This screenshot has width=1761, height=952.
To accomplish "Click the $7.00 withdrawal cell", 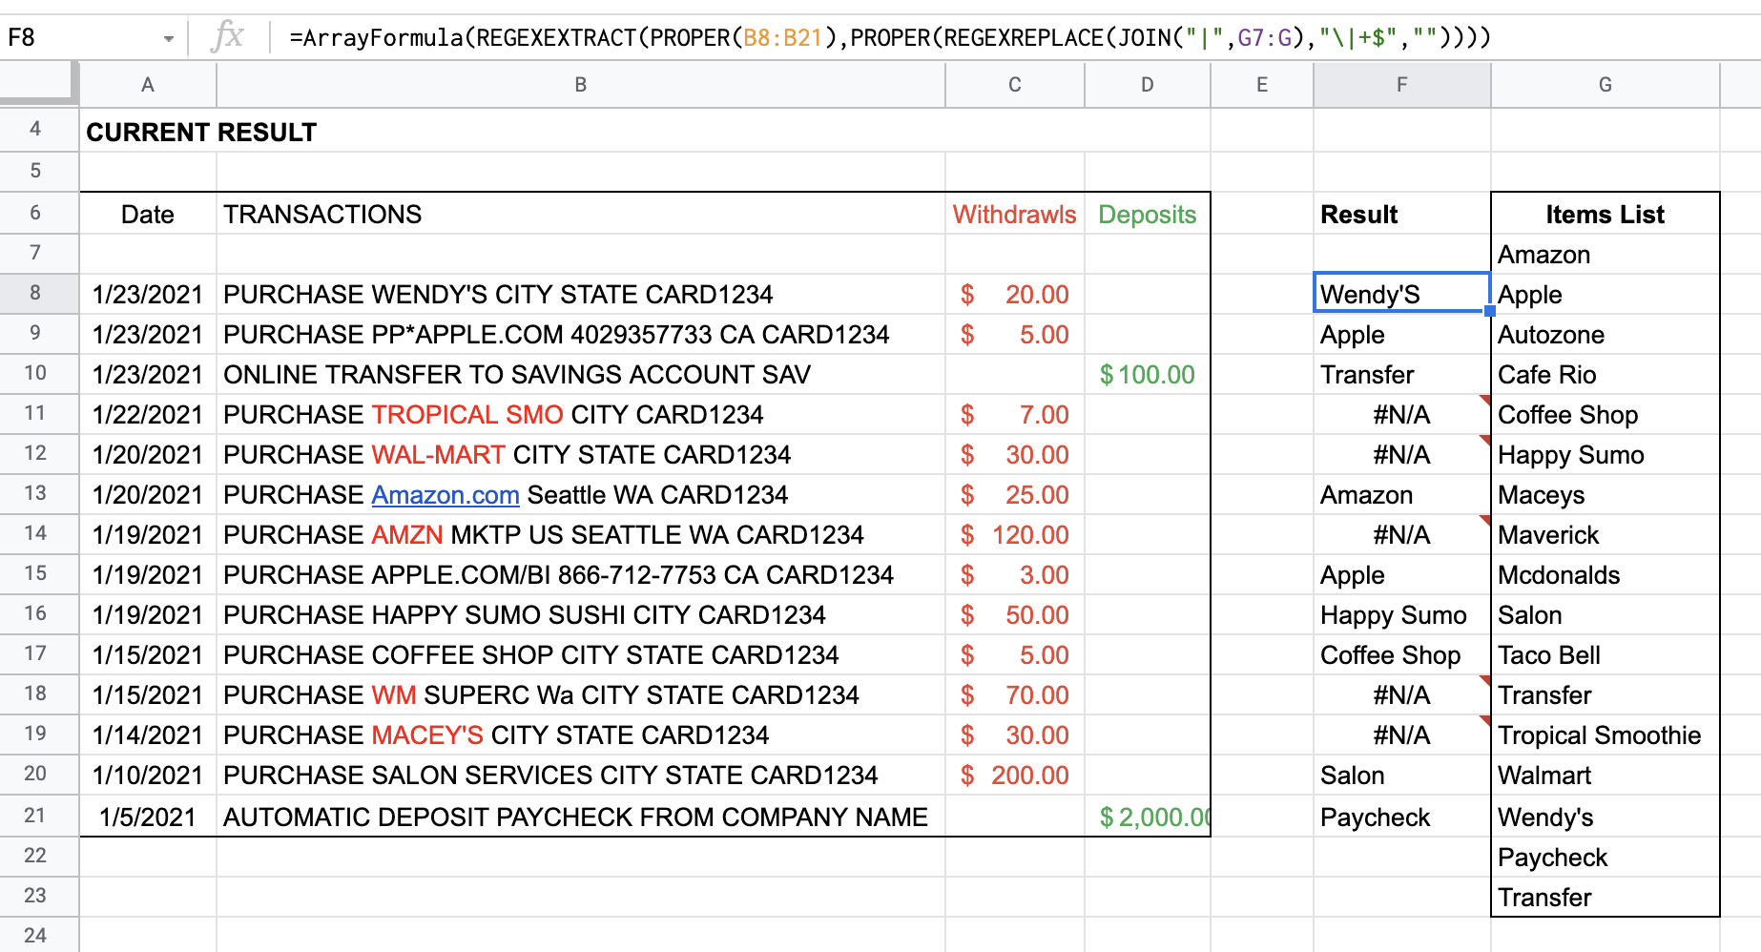I will pos(1015,414).
